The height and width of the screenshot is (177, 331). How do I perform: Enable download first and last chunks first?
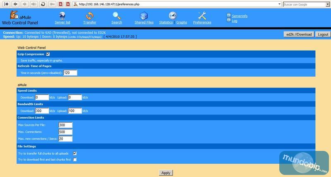coord(75,160)
